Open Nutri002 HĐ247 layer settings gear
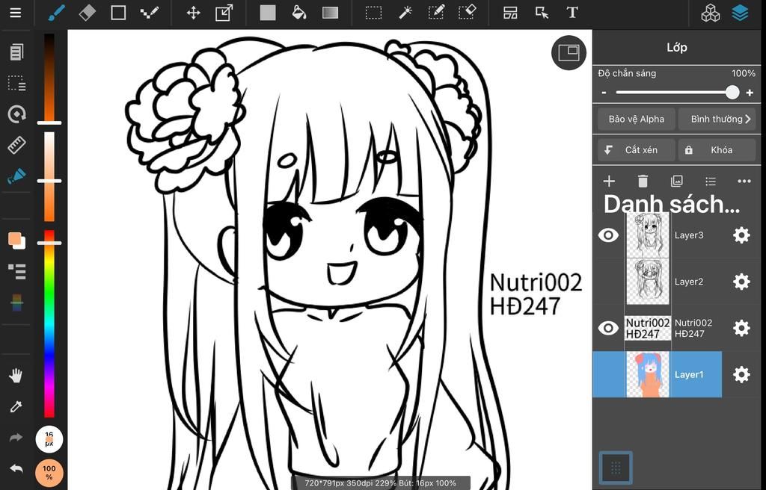This screenshot has width=766, height=490. (741, 328)
